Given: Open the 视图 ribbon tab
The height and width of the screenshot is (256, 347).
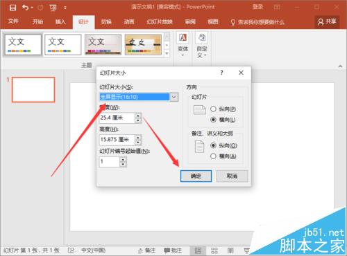Looking at the screenshot, I should 213,22.
